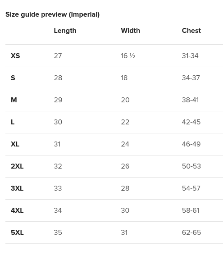Click the XL size row label
The width and height of the screenshot is (223, 256).
pyautogui.click(x=15, y=144)
